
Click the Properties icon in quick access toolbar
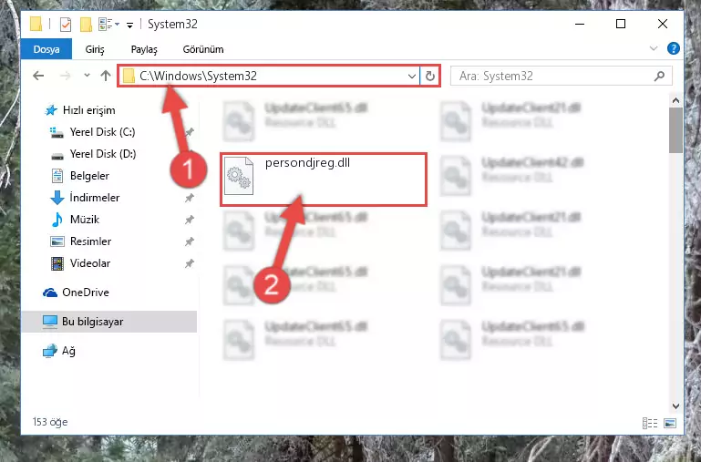pyautogui.click(x=66, y=24)
